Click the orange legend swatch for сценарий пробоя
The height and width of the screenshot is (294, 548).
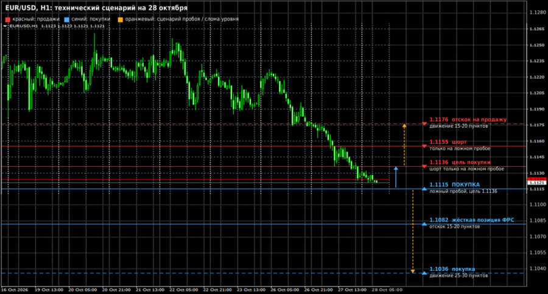click(x=120, y=19)
